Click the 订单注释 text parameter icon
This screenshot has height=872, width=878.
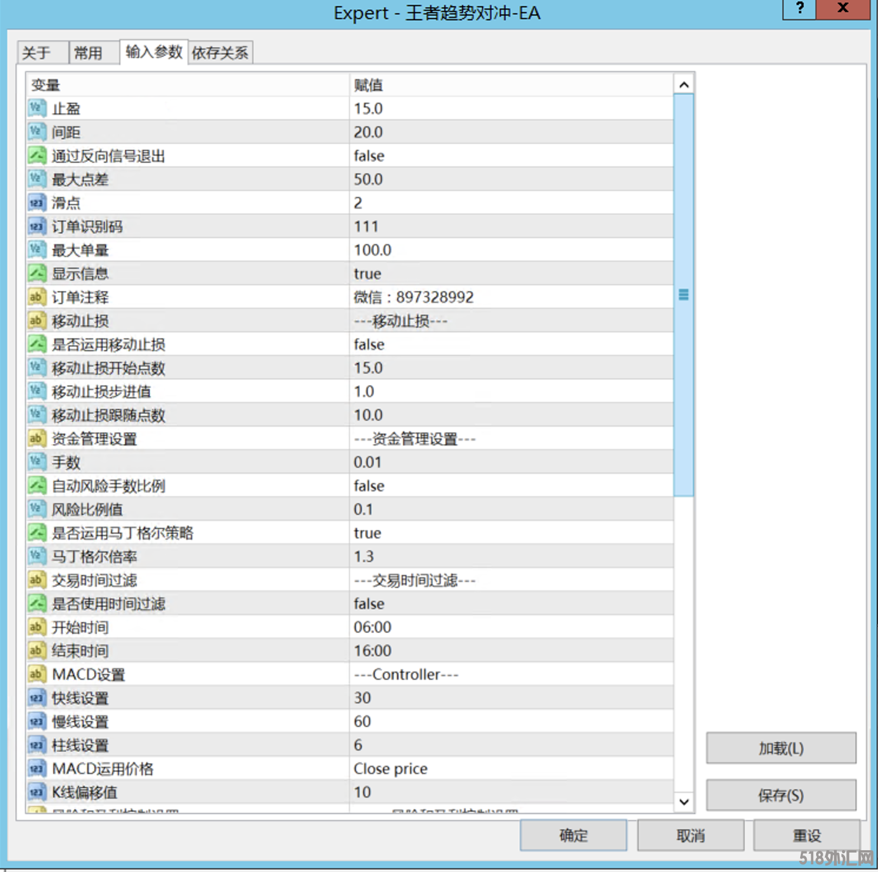pos(37,297)
